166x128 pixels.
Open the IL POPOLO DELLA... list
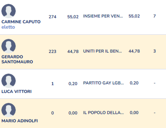[104, 113]
